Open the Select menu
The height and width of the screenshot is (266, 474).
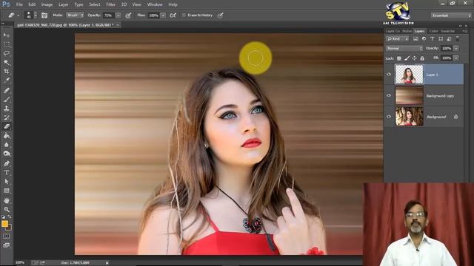94,4
